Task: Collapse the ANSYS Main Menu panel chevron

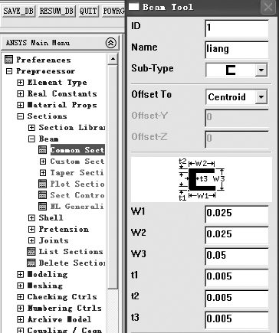Action: coord(111,43)
